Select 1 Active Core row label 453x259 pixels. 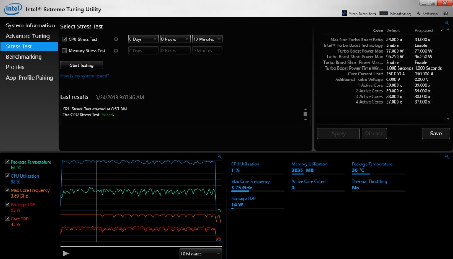(x=370, y=85)
